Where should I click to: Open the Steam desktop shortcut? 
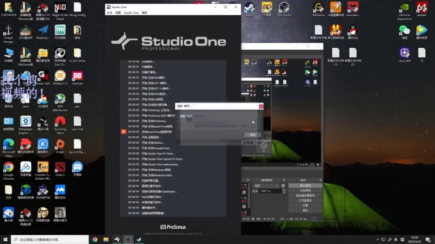pos(249,9)
